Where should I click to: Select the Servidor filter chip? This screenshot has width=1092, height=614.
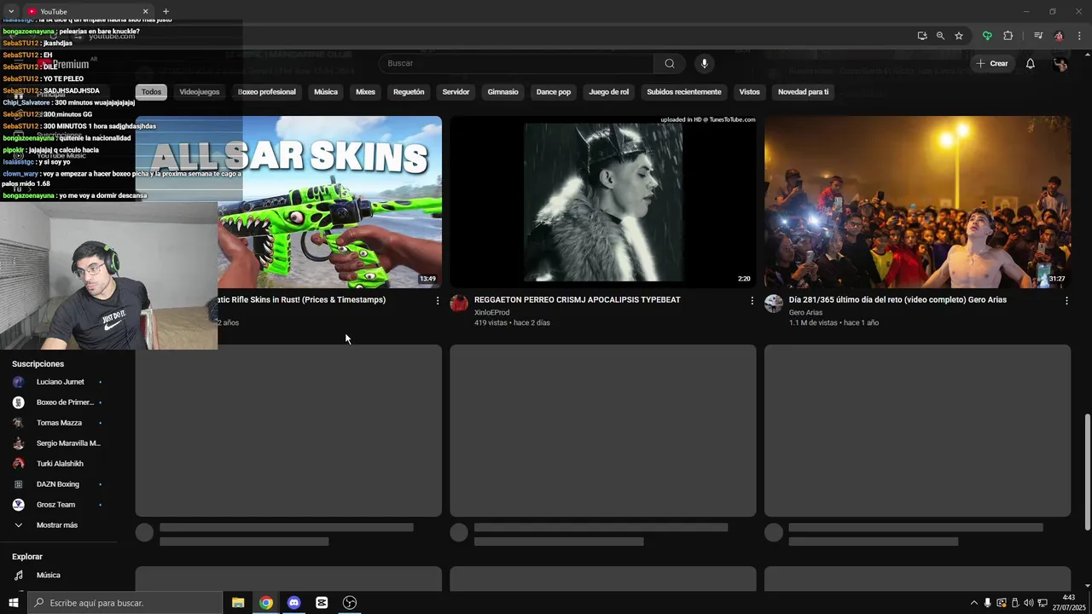456,91
